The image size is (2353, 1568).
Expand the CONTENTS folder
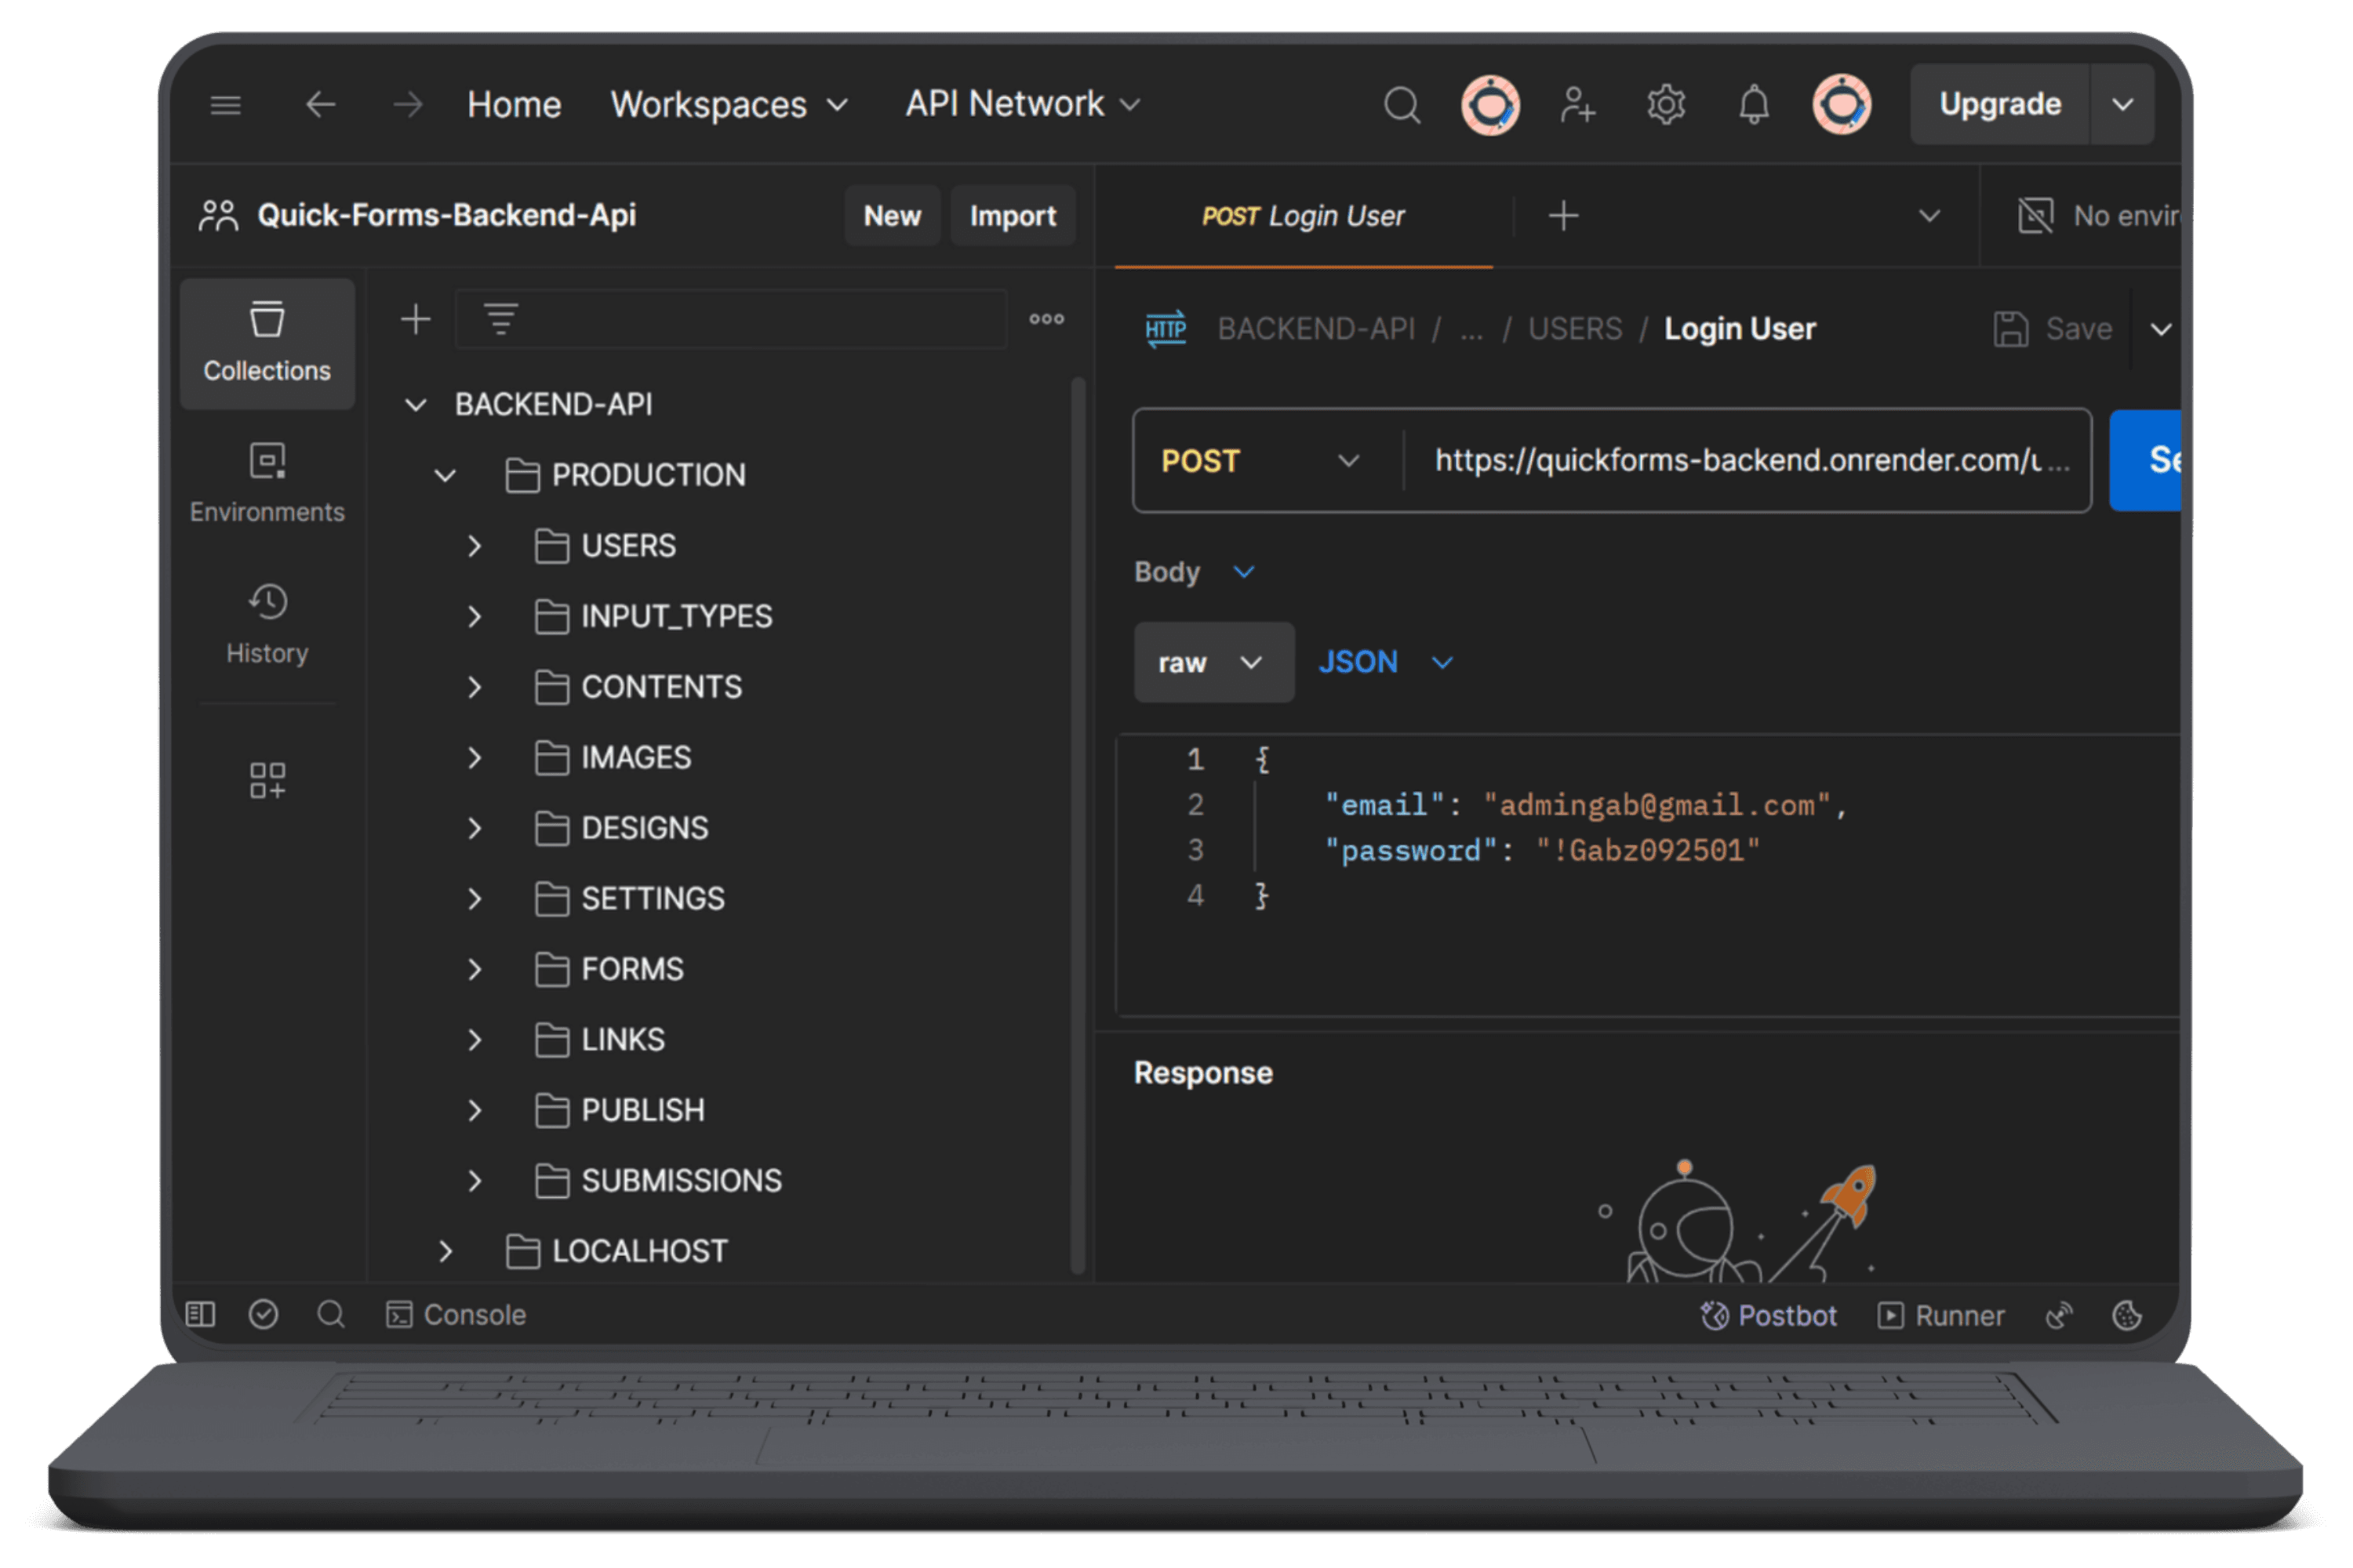[475, 687]
